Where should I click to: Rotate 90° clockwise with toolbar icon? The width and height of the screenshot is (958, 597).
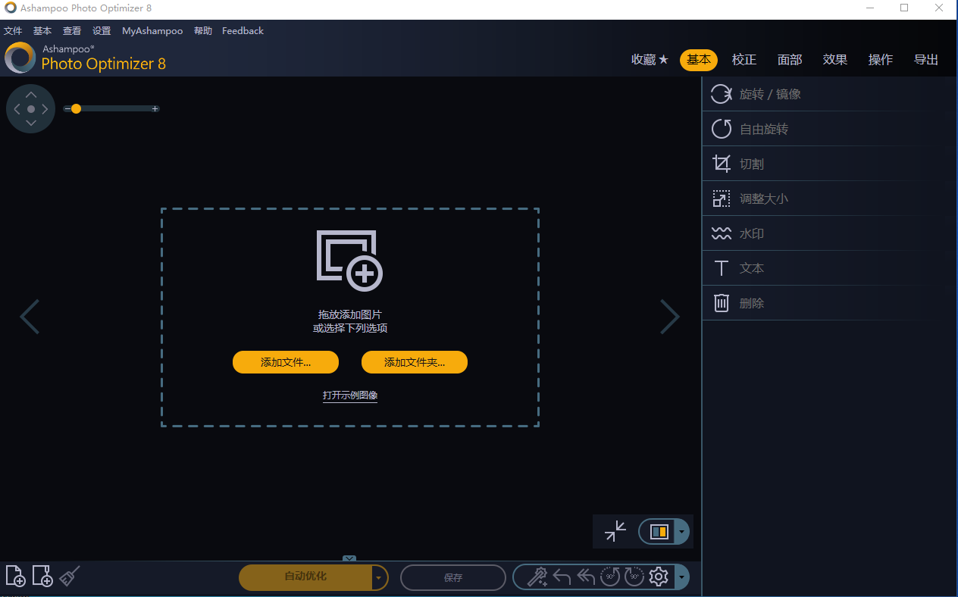(634, 577)
